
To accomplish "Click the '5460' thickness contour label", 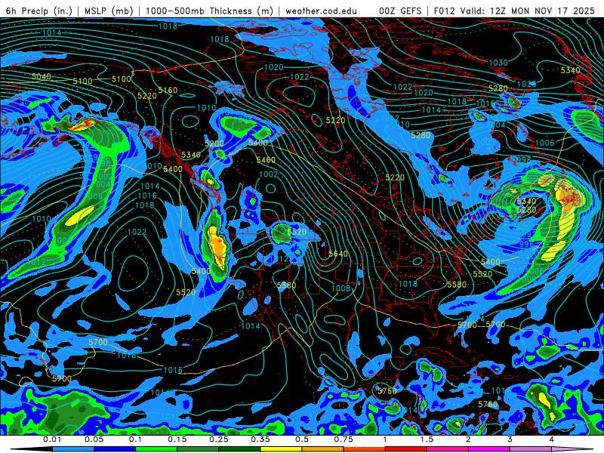I will click(266, 160).
